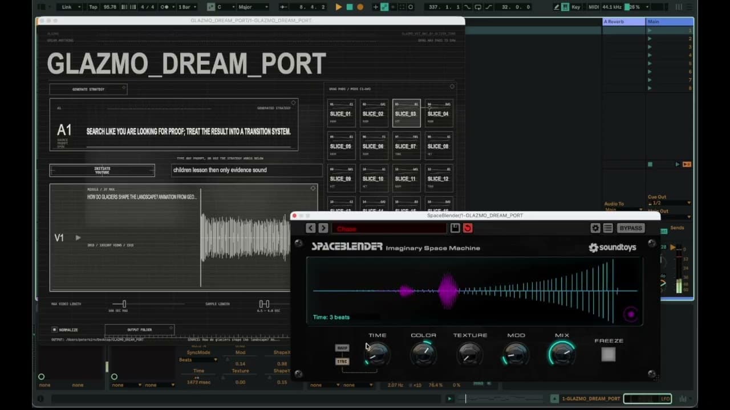Open the Major scale dropdown
The height and width of the screenshot is (410, 730).
[x=253, y=7]
